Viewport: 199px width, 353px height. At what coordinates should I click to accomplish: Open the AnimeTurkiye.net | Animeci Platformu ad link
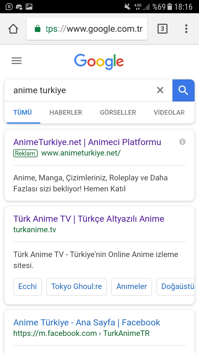click(87, 142)
